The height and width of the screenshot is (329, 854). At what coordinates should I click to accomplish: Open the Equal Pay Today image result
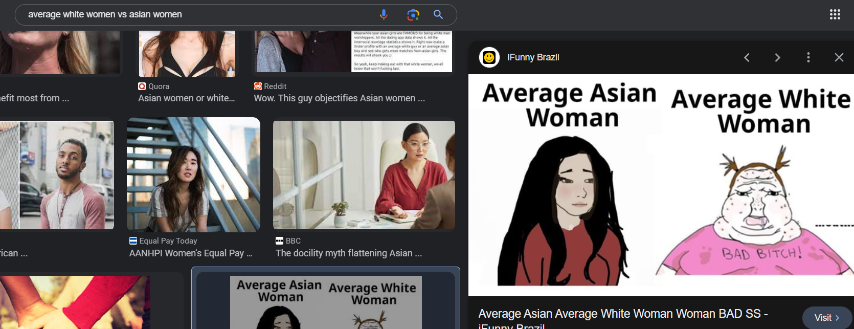(193, 175)
